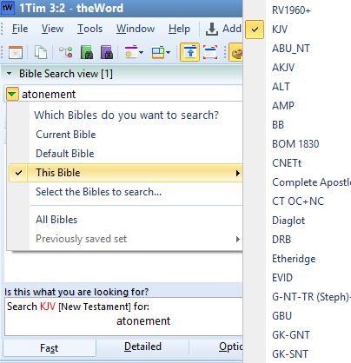Click the Add button in toolbar
Viewport: 351px width, 363px height.
(223, 29)
